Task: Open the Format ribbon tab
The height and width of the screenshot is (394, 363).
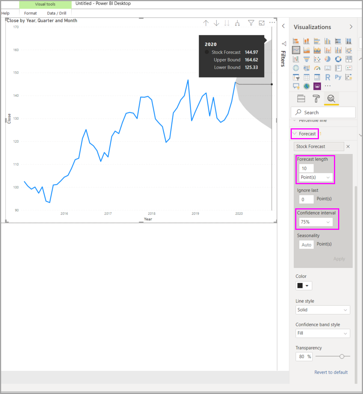Action: point(31,13)
